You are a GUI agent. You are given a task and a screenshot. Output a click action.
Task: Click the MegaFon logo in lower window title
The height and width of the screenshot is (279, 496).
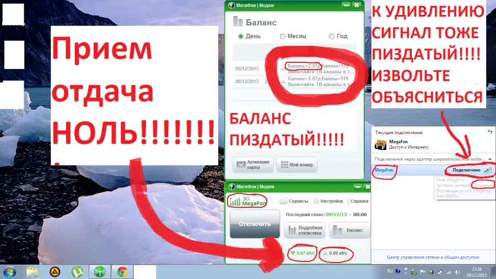pyautogui.click(x=231, y=186)
